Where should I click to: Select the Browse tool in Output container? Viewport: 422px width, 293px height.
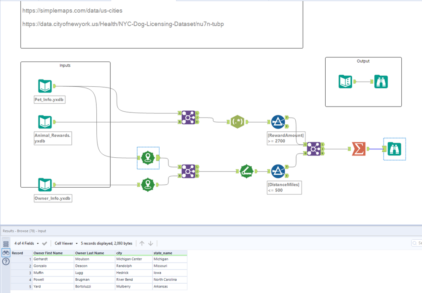click(381, 81)
